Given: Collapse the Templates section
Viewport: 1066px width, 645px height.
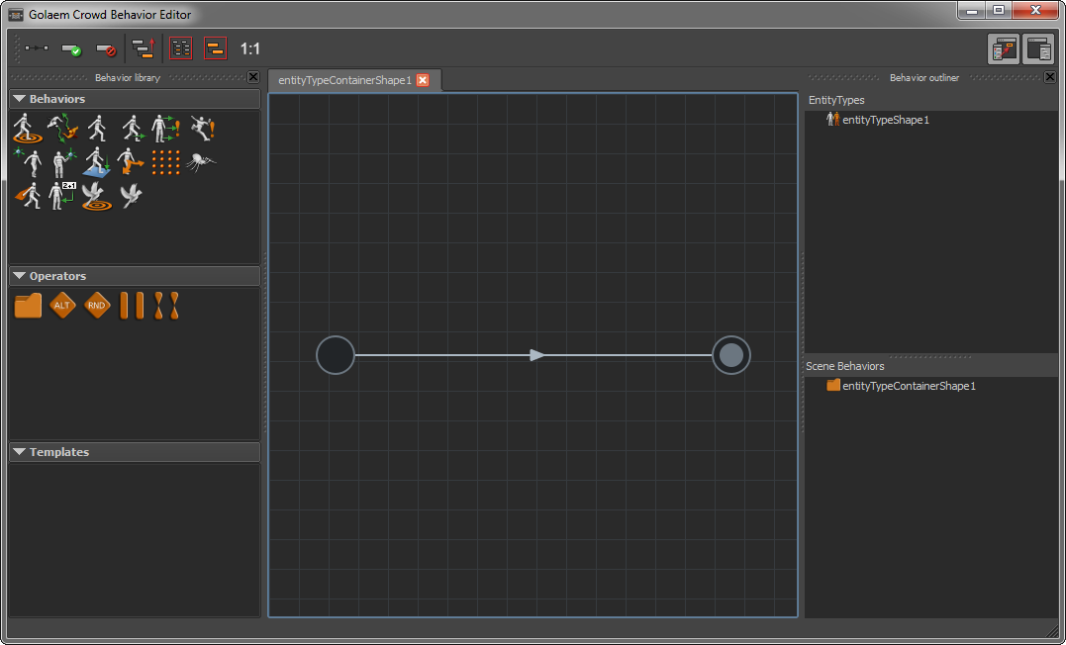Looking at the screenshot, I should point(135,452).
